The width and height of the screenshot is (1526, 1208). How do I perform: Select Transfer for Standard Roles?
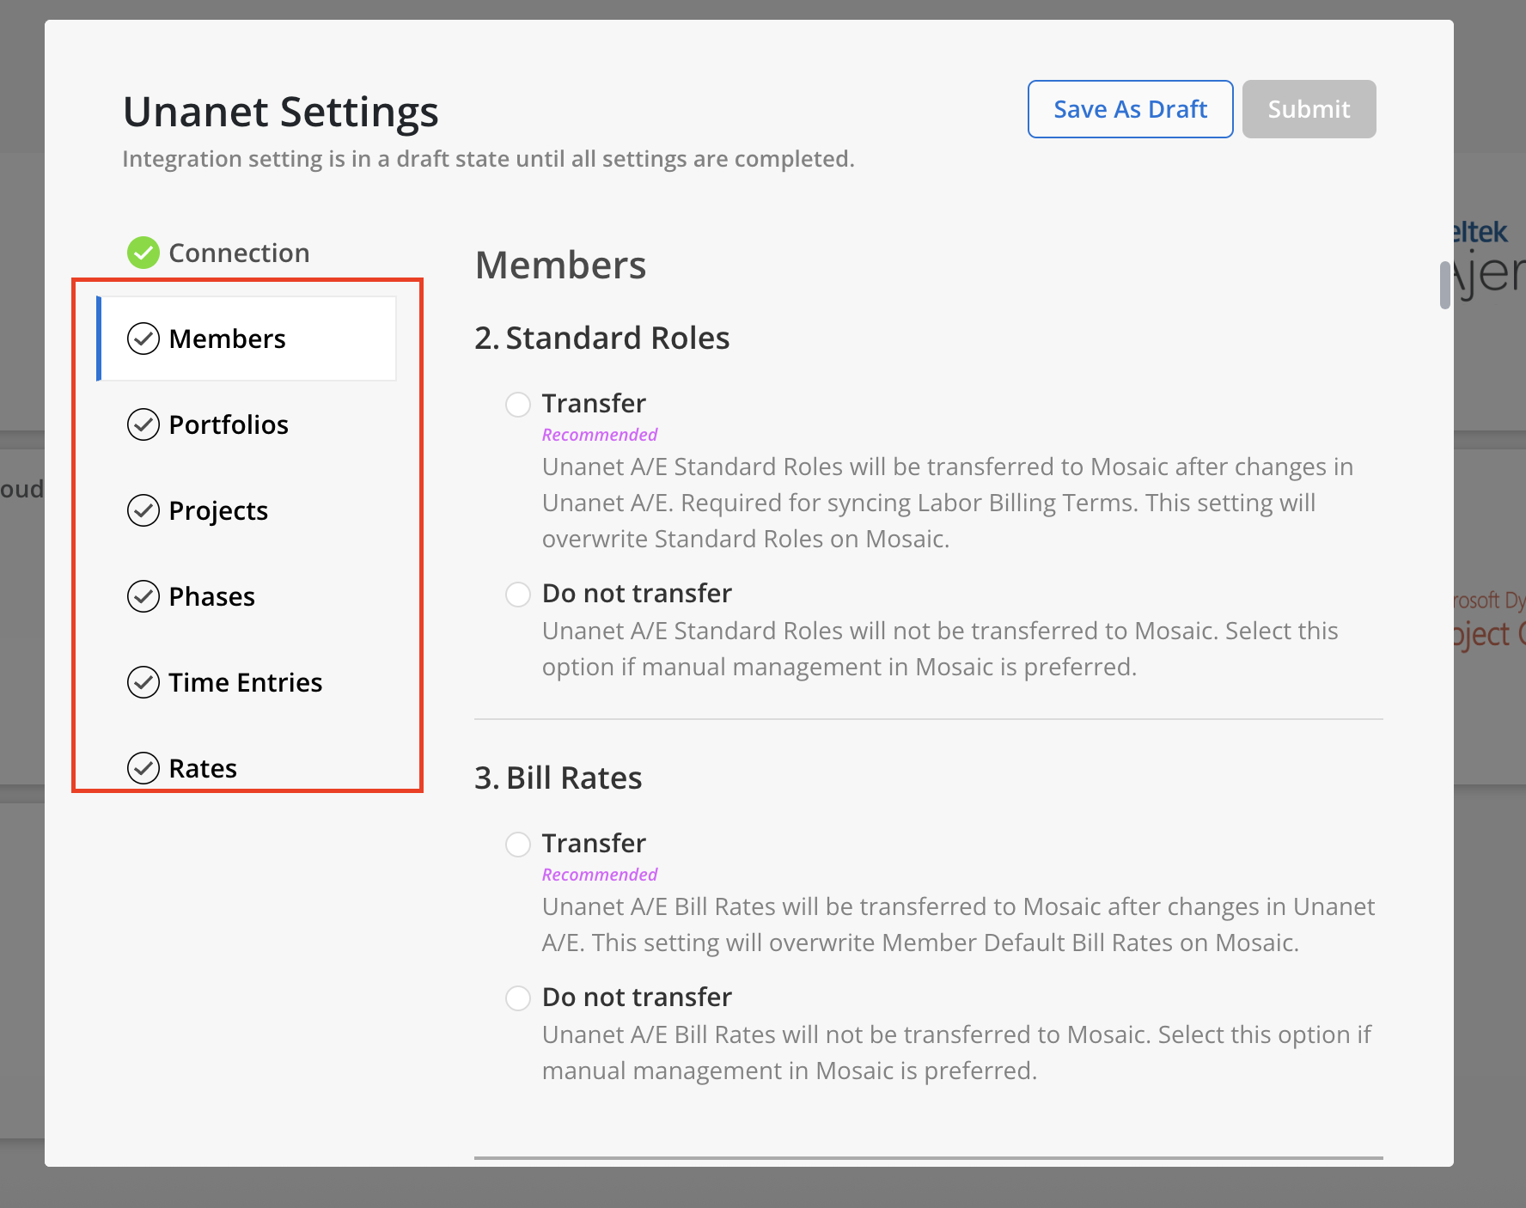(x=518, y=404)
